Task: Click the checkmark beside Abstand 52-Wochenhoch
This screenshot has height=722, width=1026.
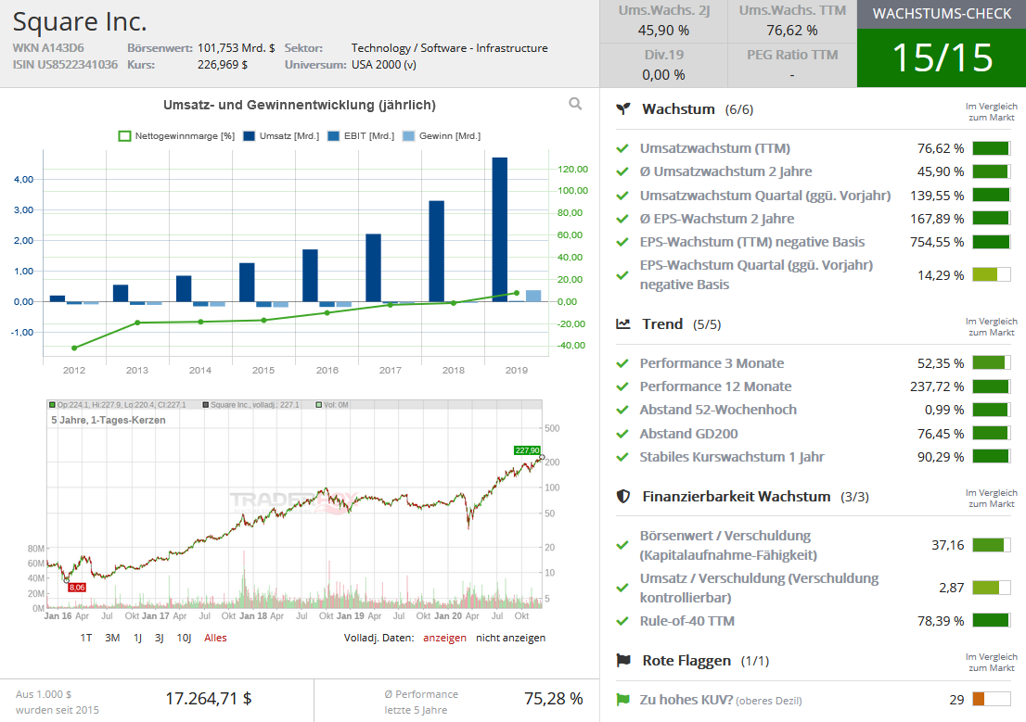Action: point(622,410)
